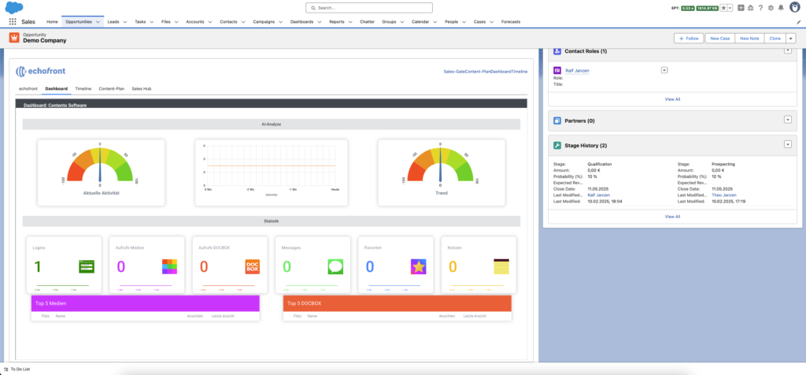The height and width of the screenshot is (375, 806).
Task: Open the Forecasts navigation tab
Action: pos(510,22)
